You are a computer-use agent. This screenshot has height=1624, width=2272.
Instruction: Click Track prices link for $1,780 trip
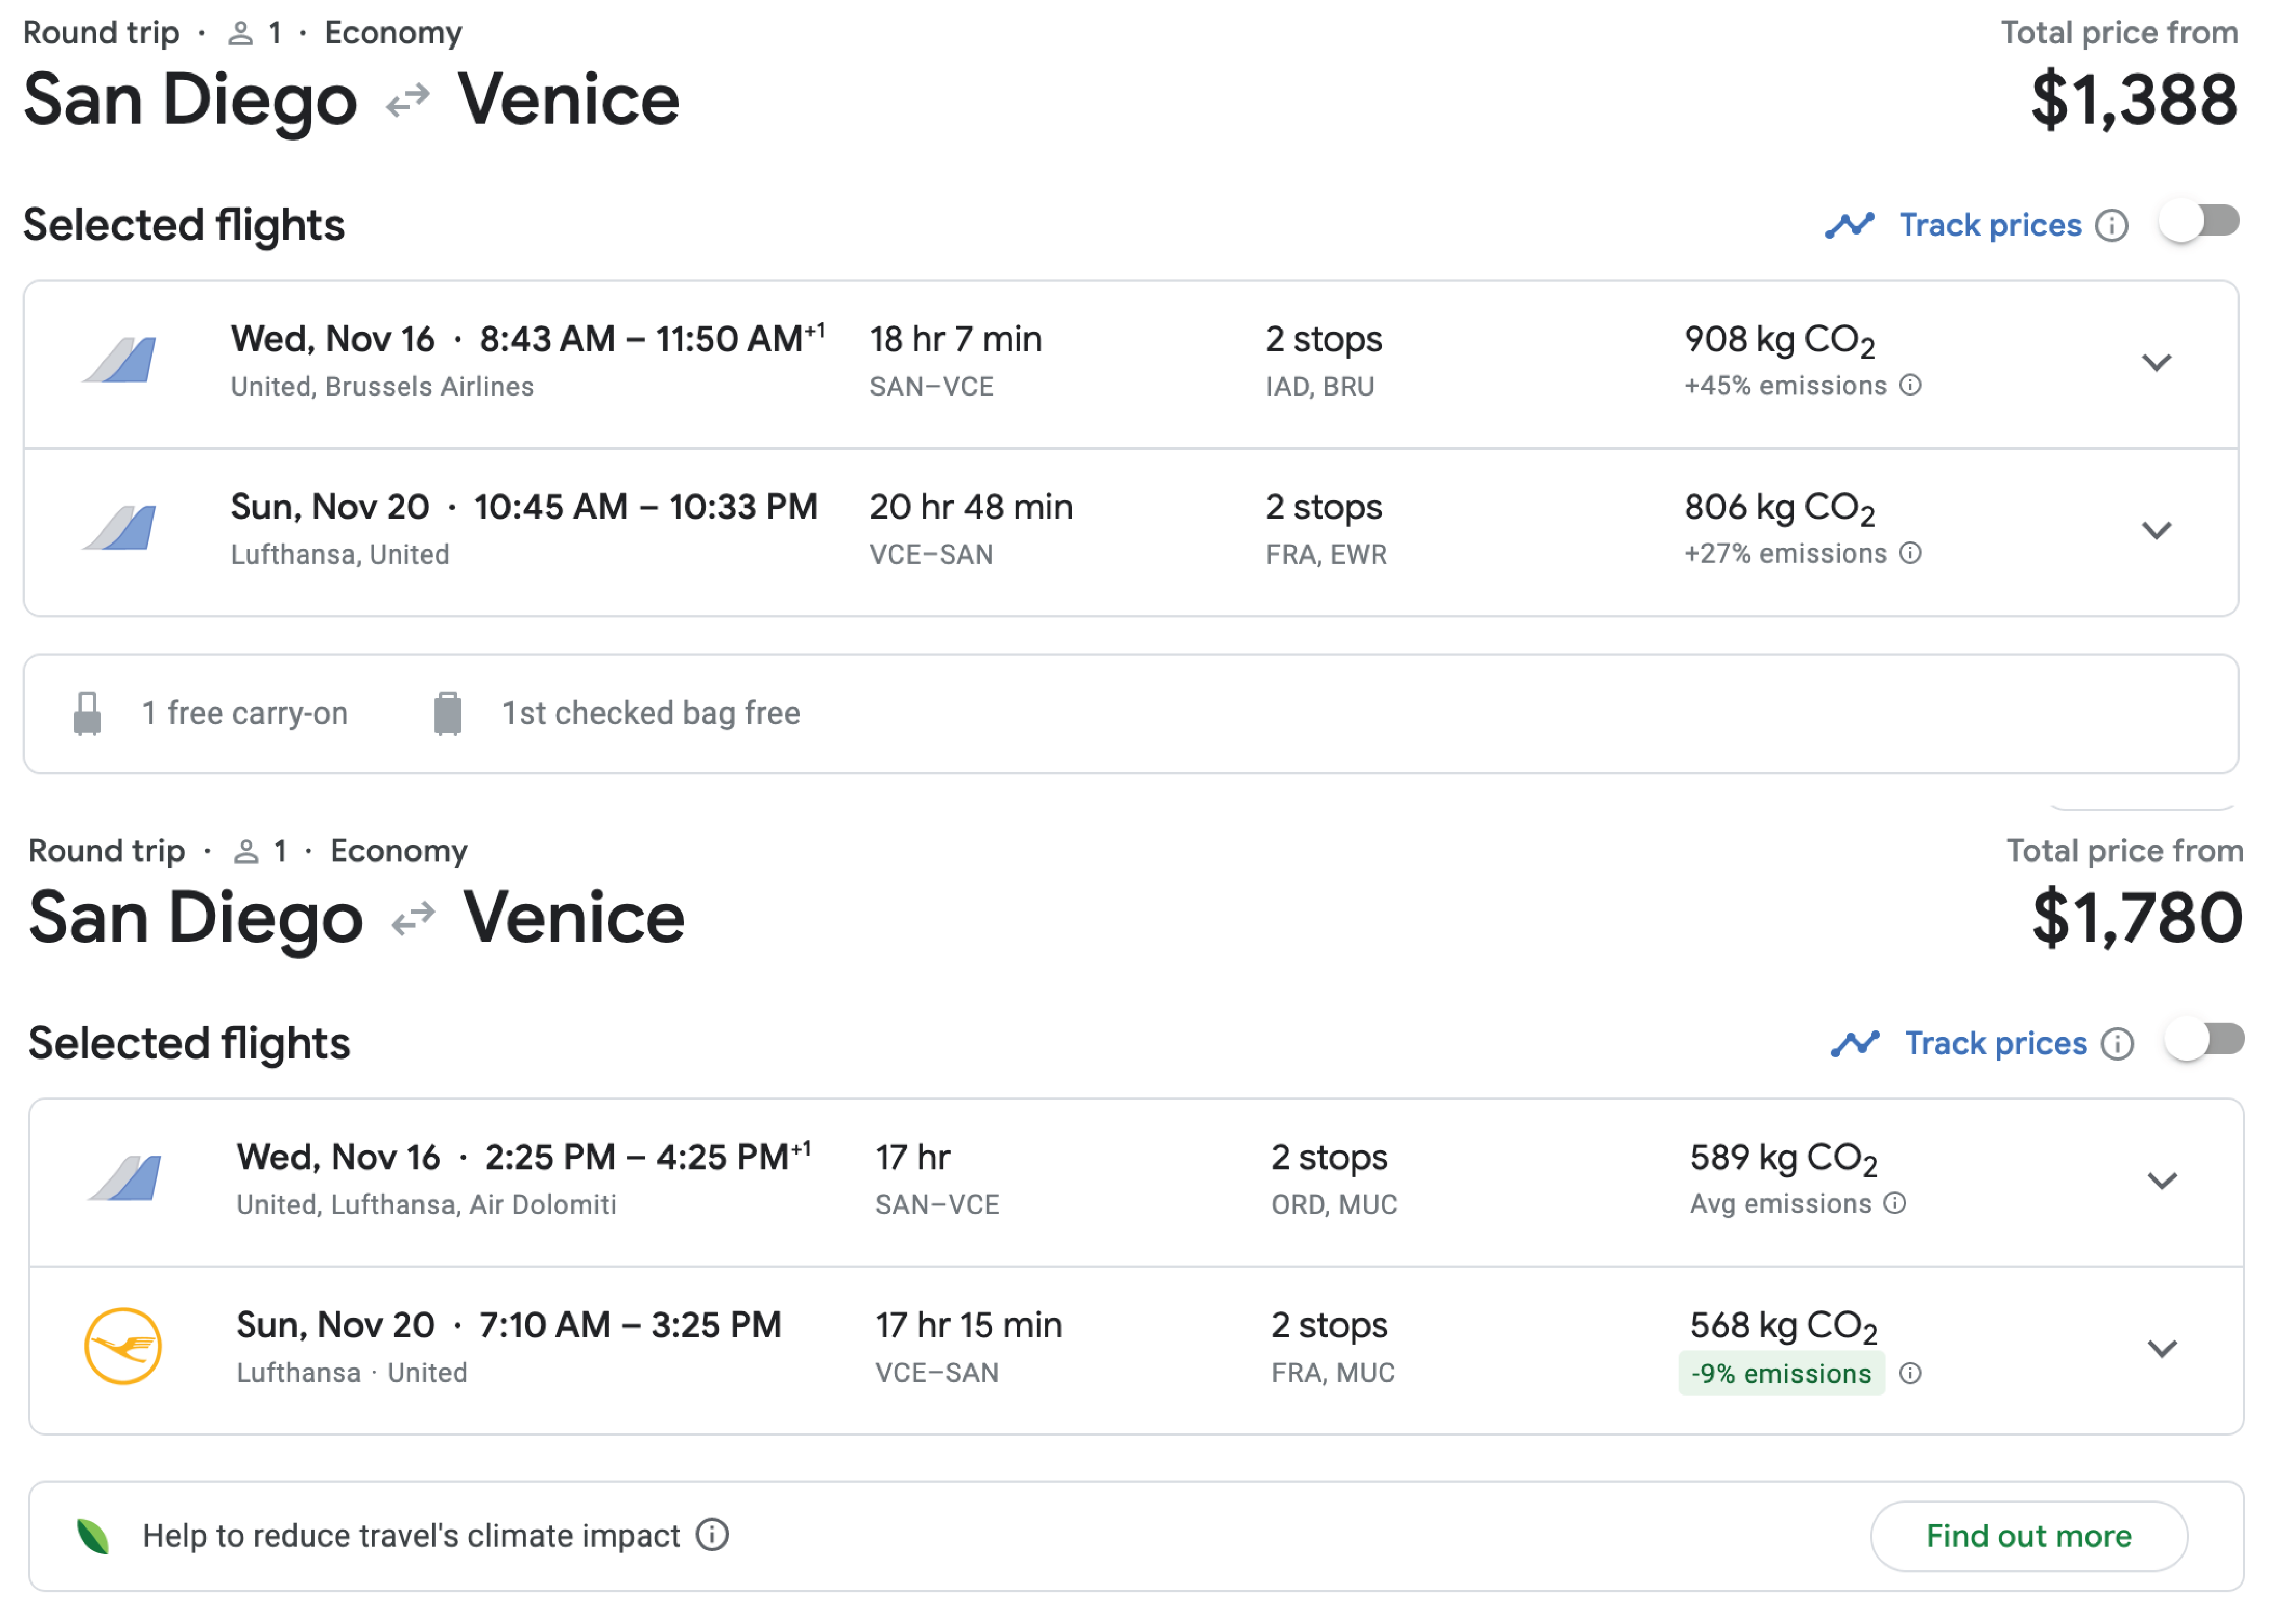(x=1996, y=1044)
